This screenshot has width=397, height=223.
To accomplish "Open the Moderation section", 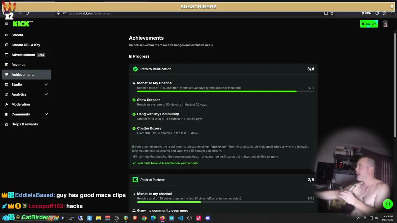I will point(26,104).
